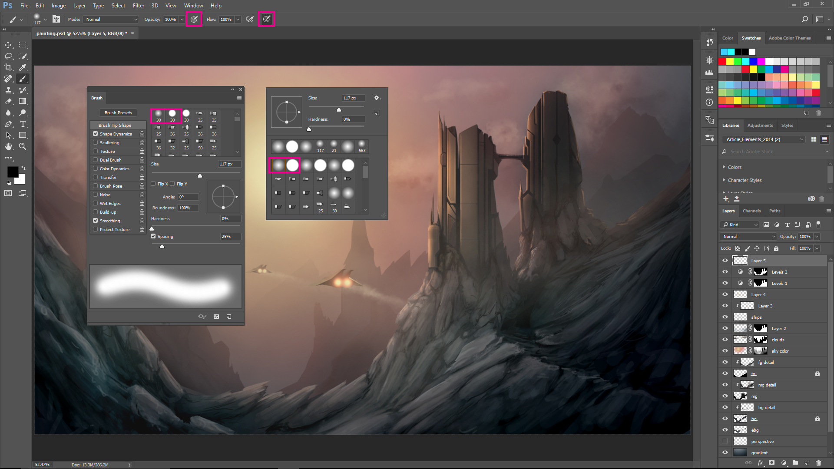Switch to the Swatches tab
This screenshot has width=834, height=469.
751,38
